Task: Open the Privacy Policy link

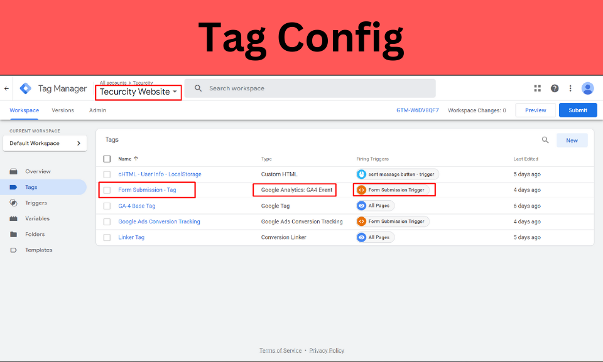Action: coord(327,351)
